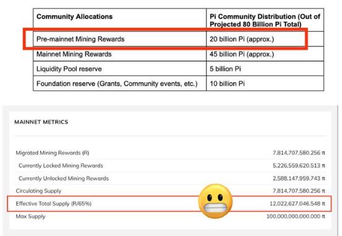Click the Max Supply 100,000,000,000 value
Image resolution: width=342 pixels, height=236 pixels.
296,216
